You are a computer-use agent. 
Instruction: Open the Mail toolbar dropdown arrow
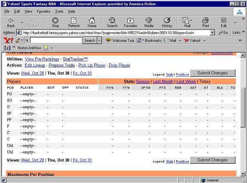pyautogui.click(x=191, y=21)
